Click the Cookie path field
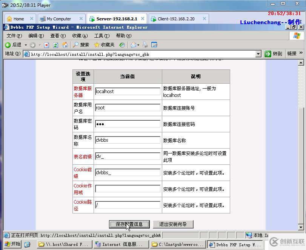The width and height of the screenshot is (306, 250). (128, 205)
